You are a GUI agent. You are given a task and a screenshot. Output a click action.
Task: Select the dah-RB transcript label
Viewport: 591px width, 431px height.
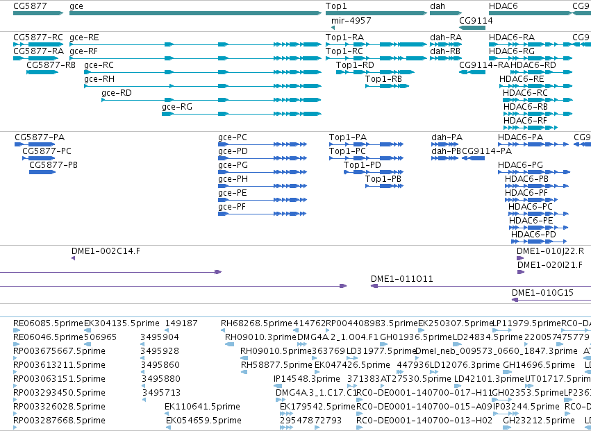pyautogui.click(x=445, y=51)
